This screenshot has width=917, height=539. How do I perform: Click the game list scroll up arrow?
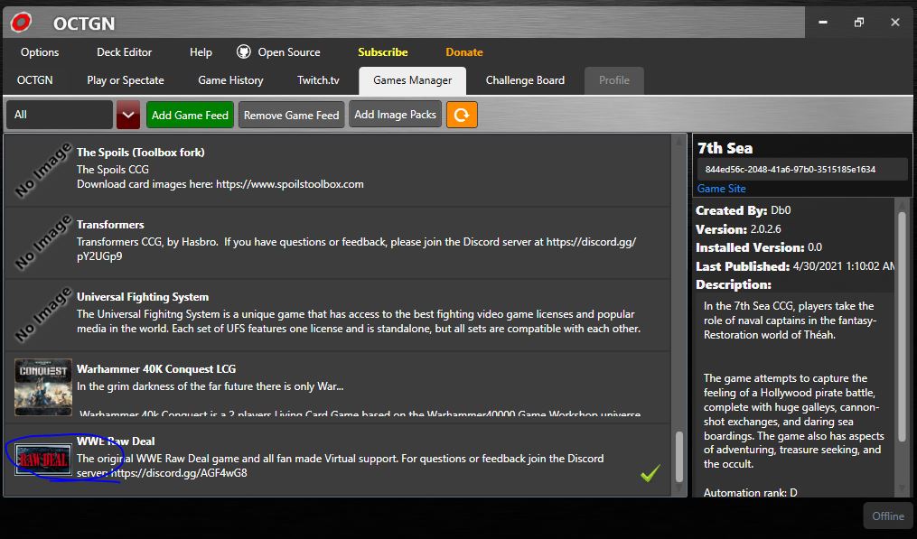679,141
